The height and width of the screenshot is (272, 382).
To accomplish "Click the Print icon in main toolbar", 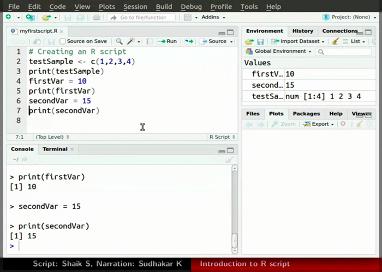I will pos(97,17).
